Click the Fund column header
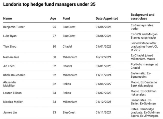163x119 pixels. tap(66, 19)
